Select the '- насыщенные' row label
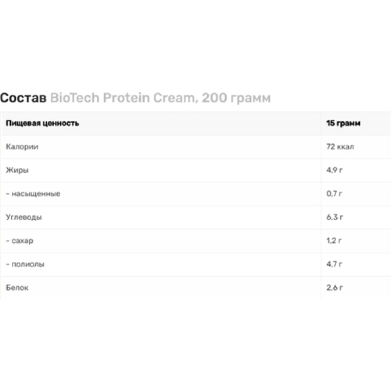The height and width of the screenshot is (391, 391). (x=33, y=194)
